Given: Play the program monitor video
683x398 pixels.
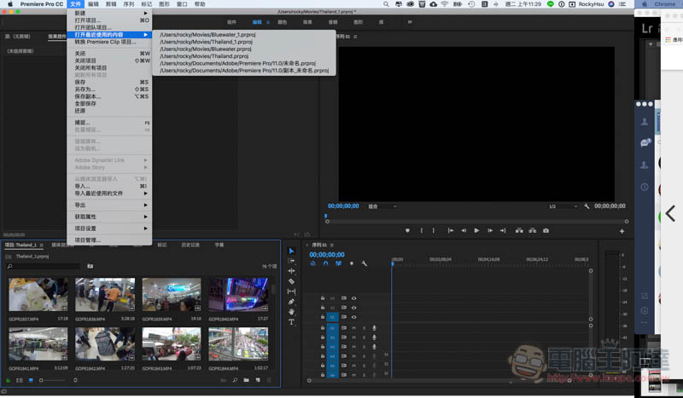Looking at the screenshot, I should [x=476, y=231].
